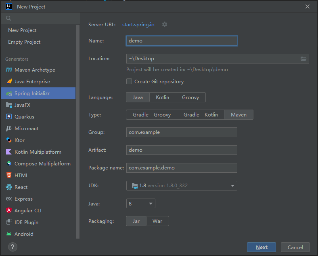
Task: Choose the Micronaut generator icon
Action: [9, 129]
